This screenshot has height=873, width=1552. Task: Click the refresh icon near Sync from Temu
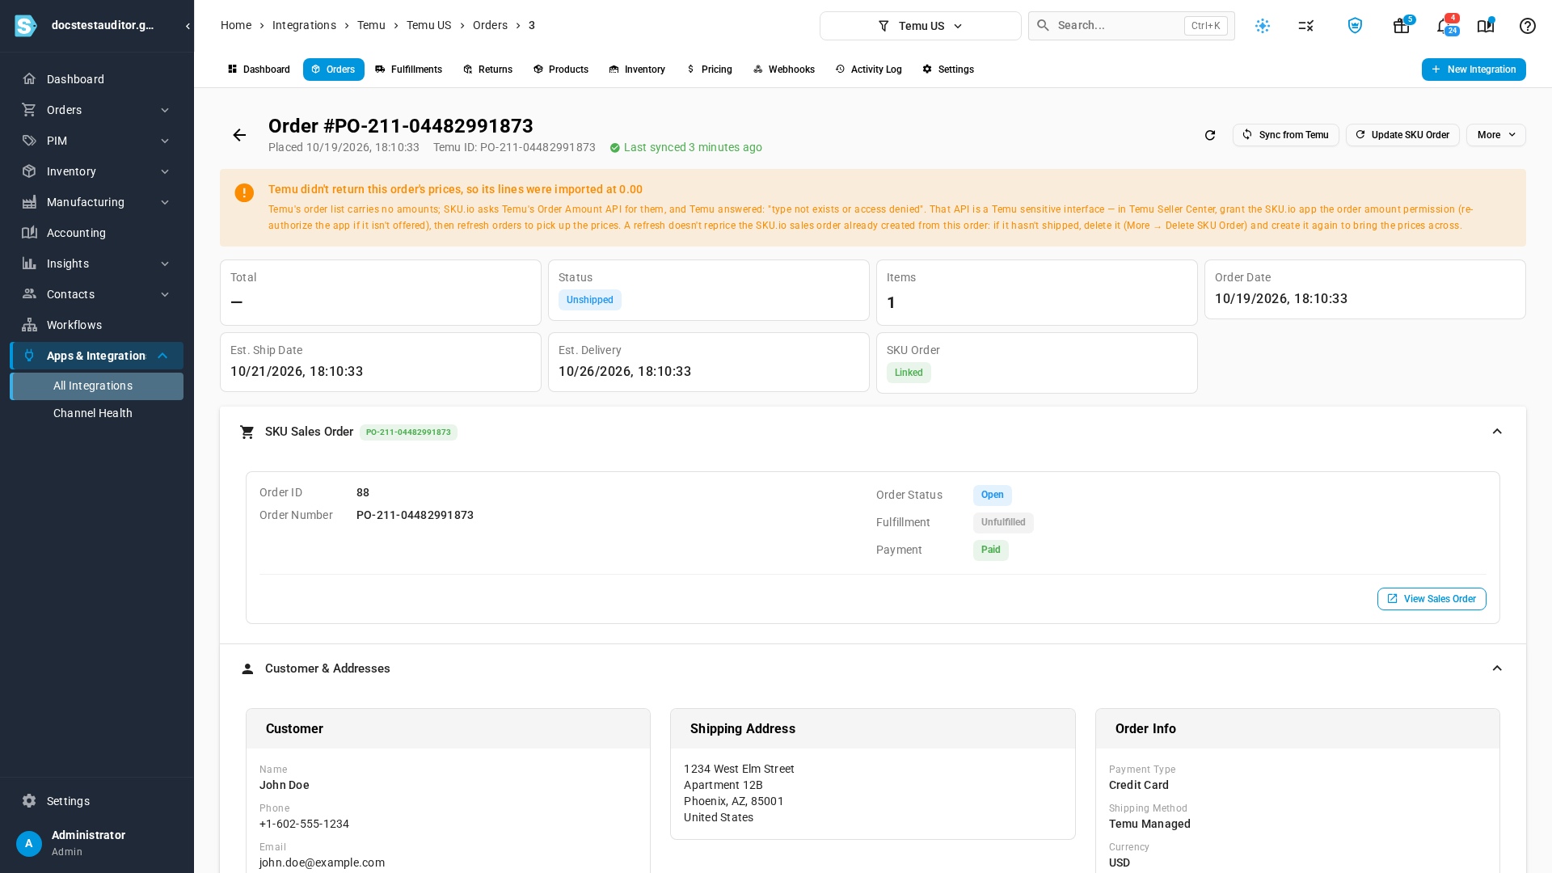1210,135
